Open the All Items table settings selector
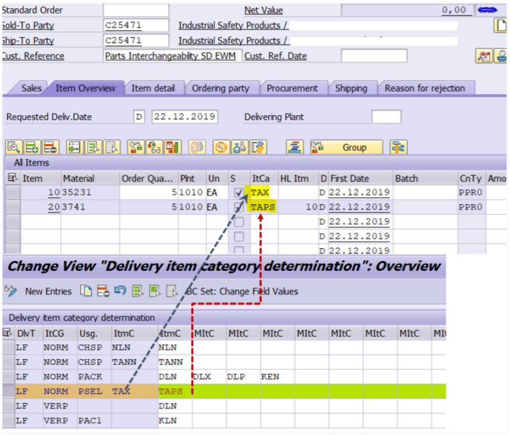 point(12,178)
